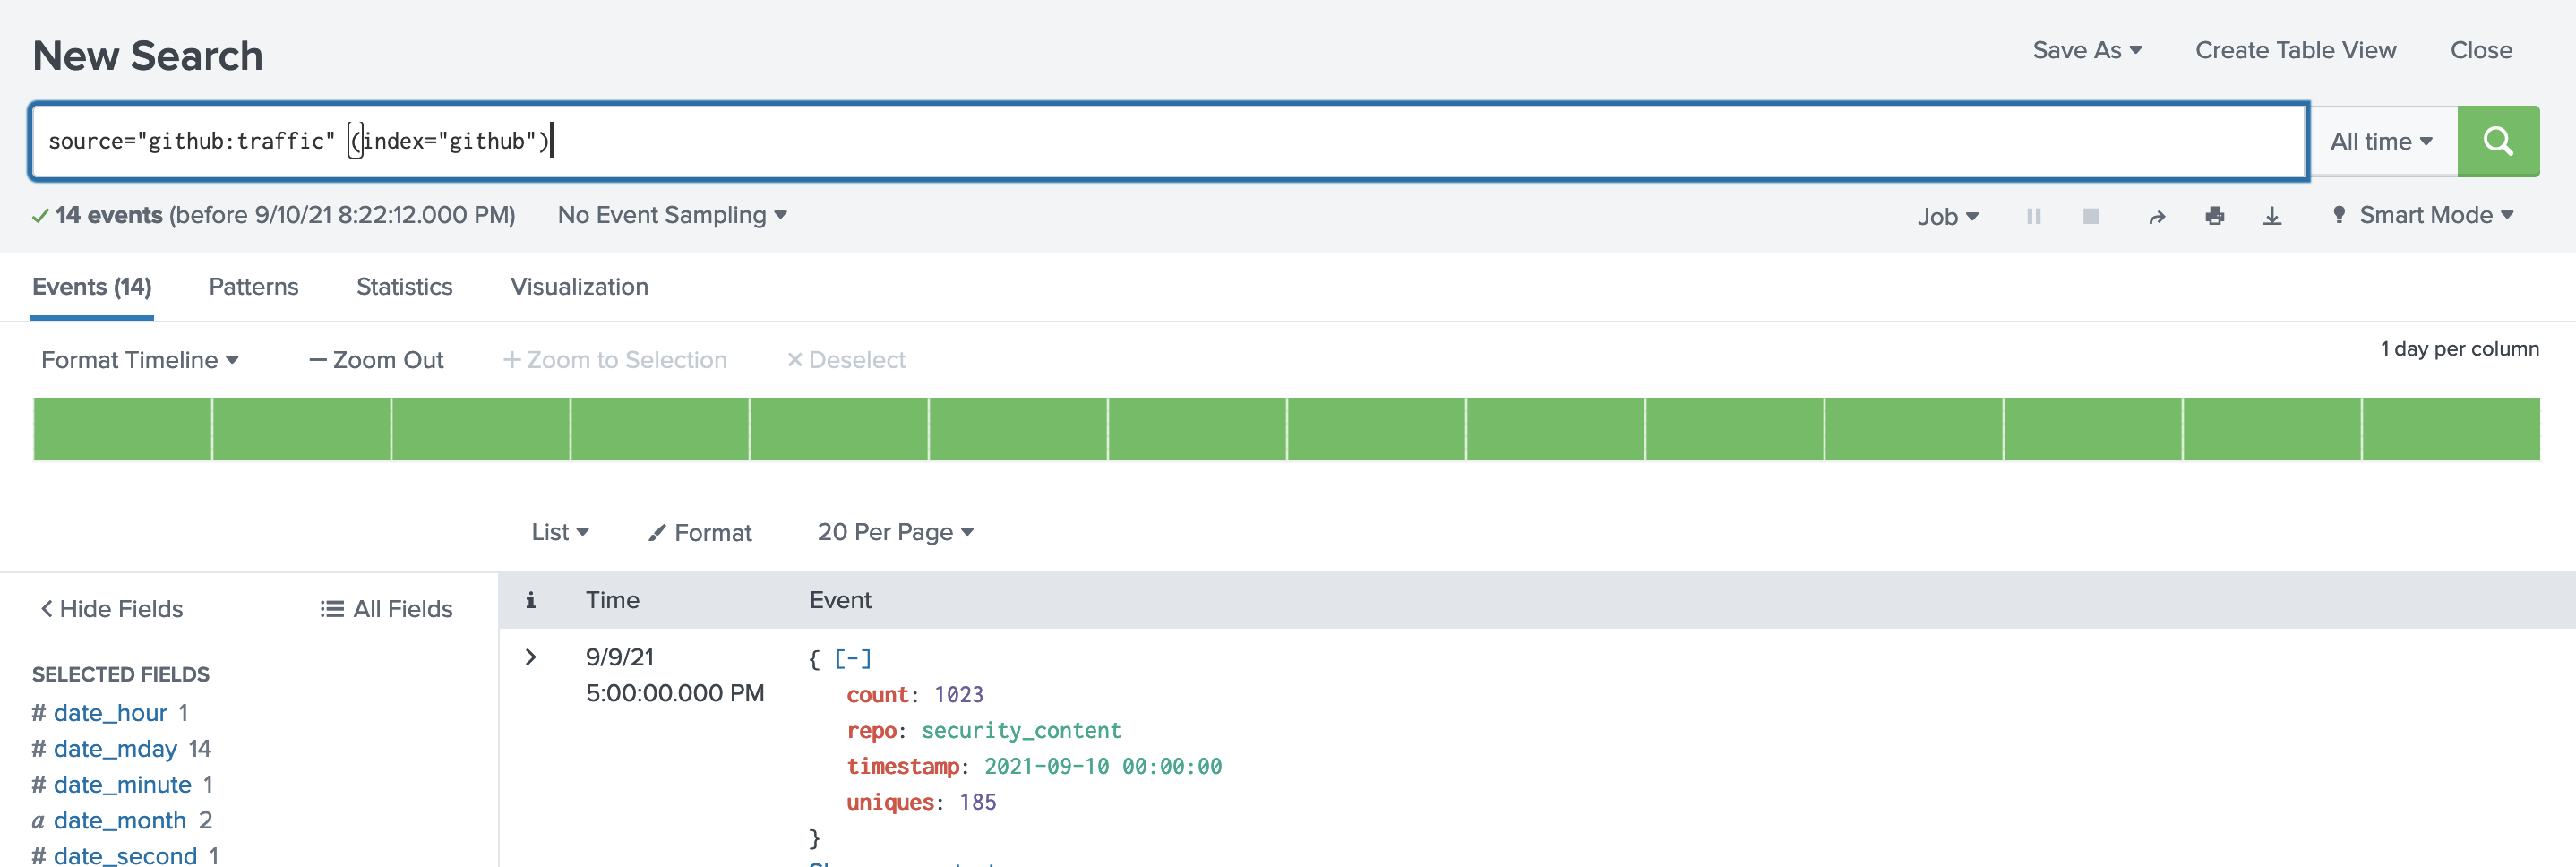Screen dimensions: 2576x867
Task: Click the green search magnifier button
Action: (x=2497, y=141)
